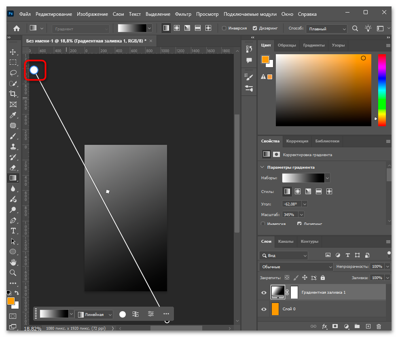Select the Hand tool

tap(13, 262)
